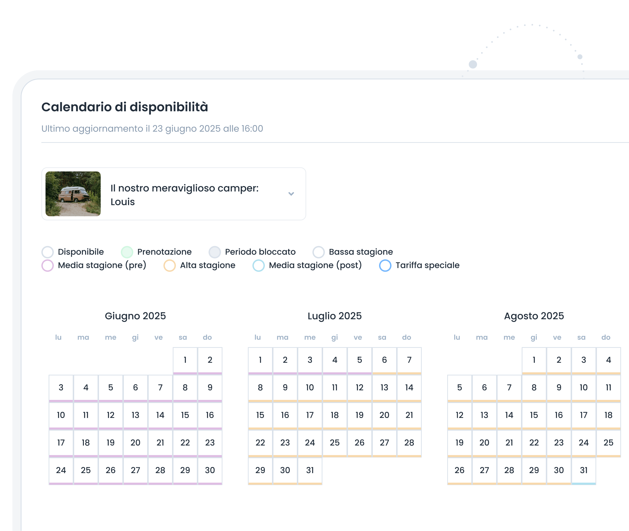Select the Bassa stagione legend marker
The width and height of the screenshot is (629, 531).
tap(318, 252)
